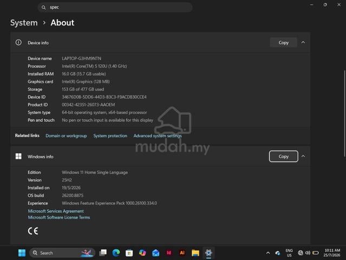Open the Copilot app on the taskbar
The height and width of the screenshot is (260, 346).
click(142, 253)
